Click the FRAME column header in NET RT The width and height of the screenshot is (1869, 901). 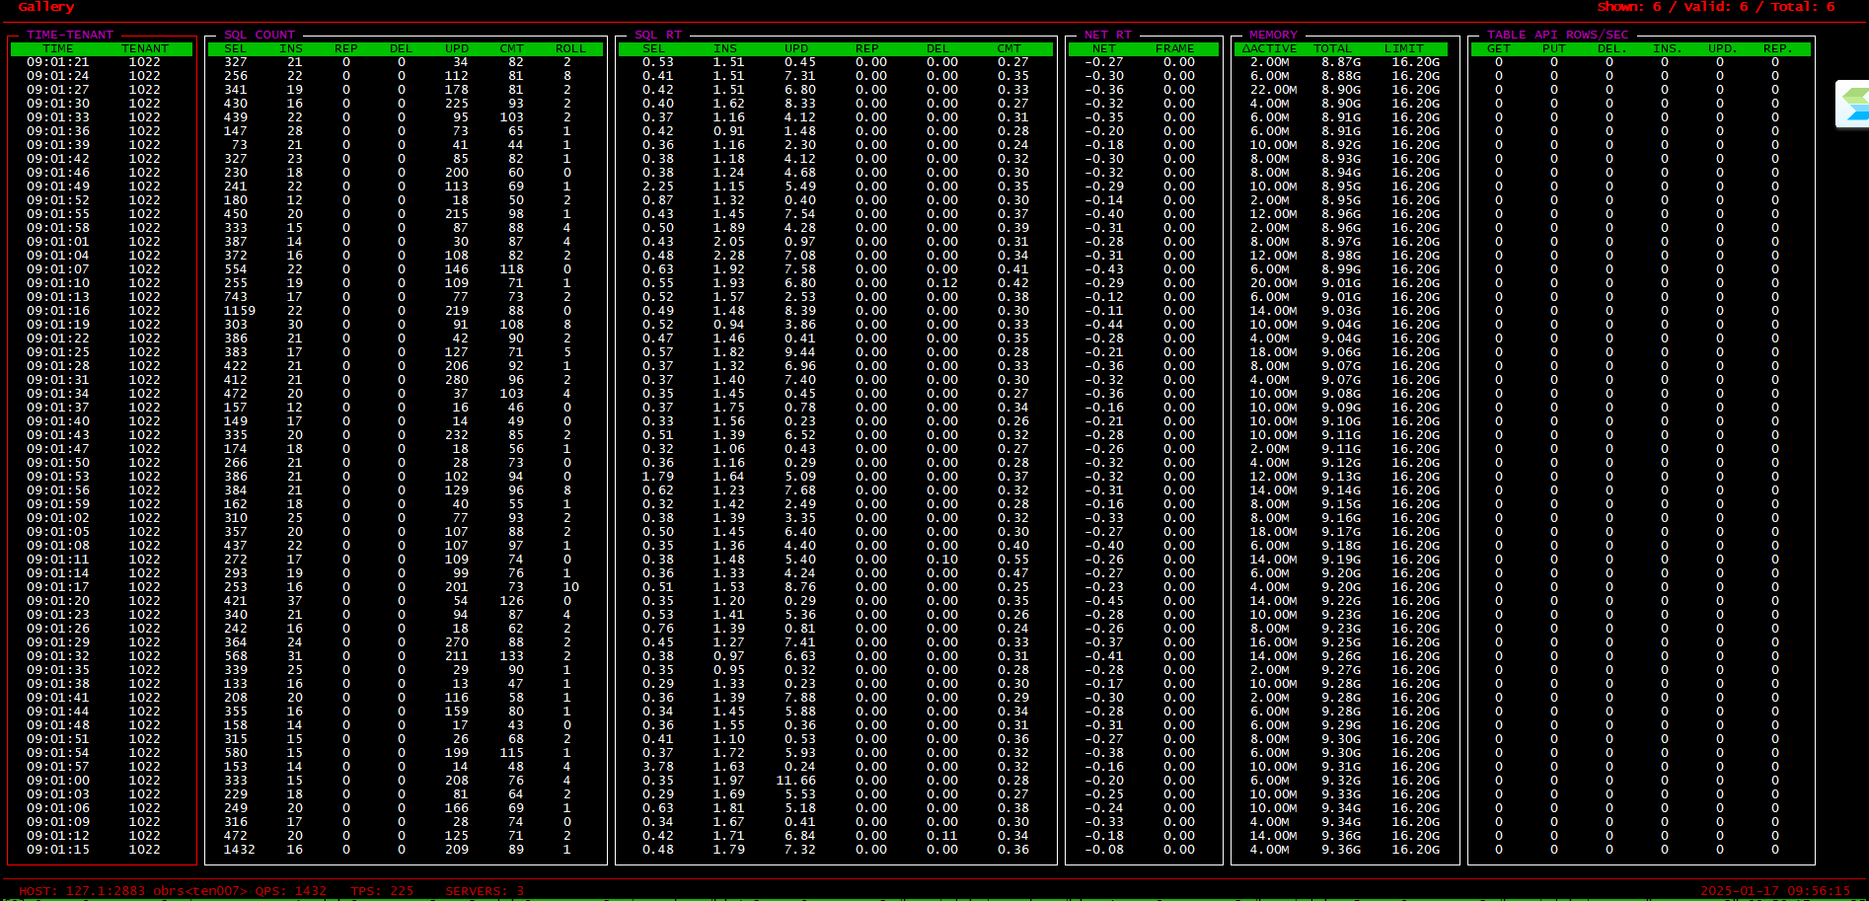[1175, 48]
